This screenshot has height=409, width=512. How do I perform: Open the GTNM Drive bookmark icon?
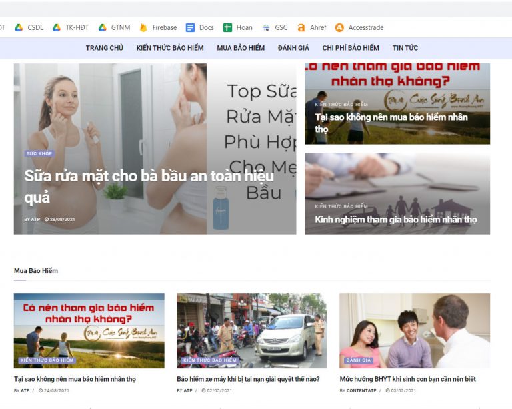coord(103,28)
